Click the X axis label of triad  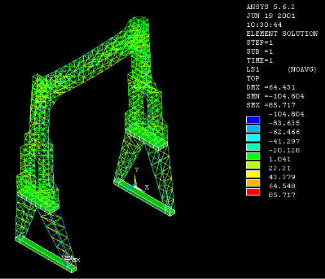pos(147,187)
